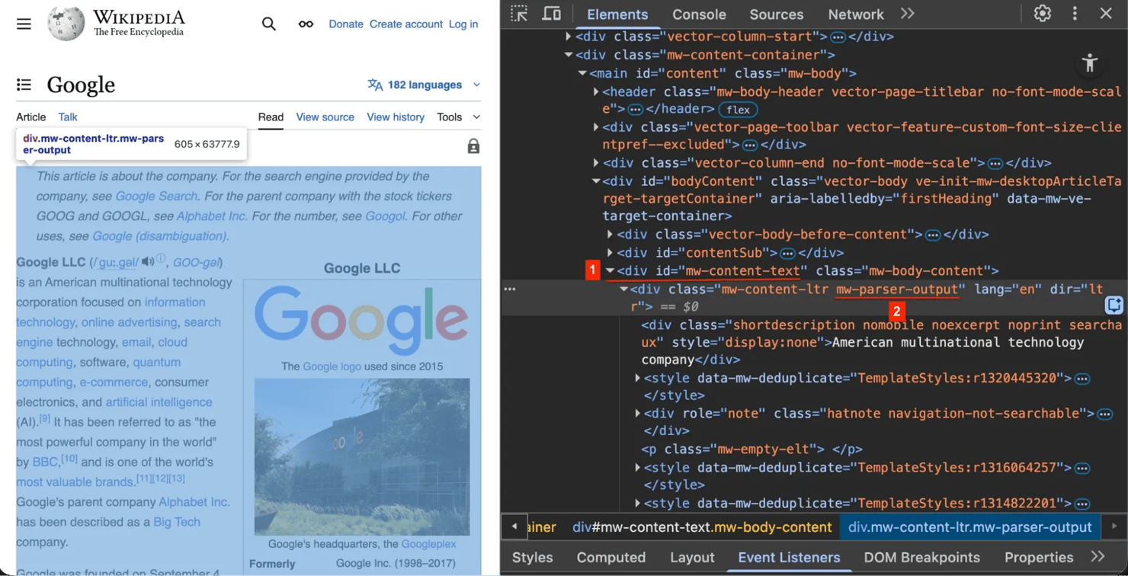This screenshot has width=1128, height=576.
Task: Click the Create account link
Action: (x=405, y=24)
